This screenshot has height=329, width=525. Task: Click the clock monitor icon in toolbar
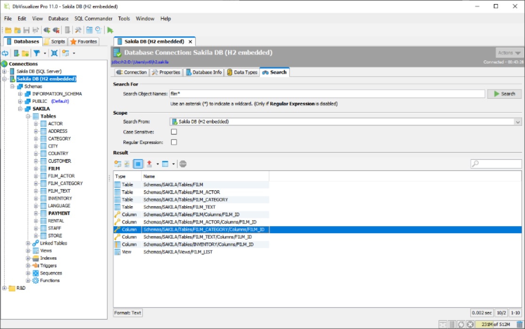[98, 31]
